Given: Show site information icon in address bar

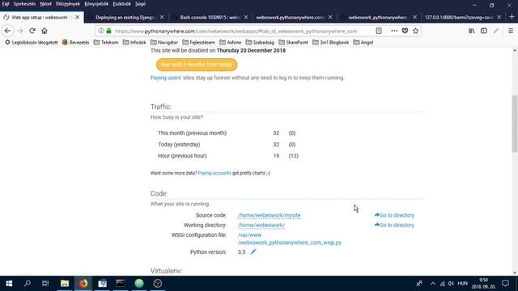Looking at the screenshot, I should click(x=101, y=31).
